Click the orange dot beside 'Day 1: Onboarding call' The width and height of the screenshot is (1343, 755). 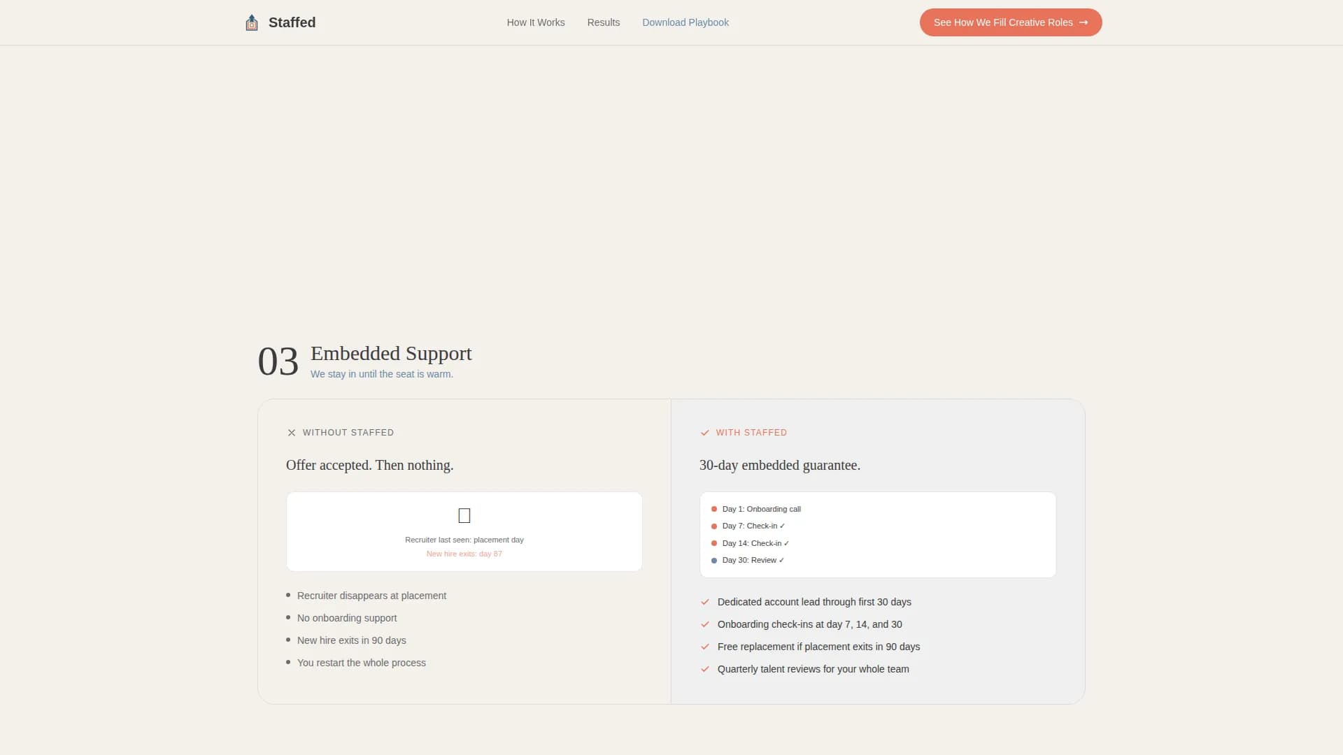click(713, 508)
